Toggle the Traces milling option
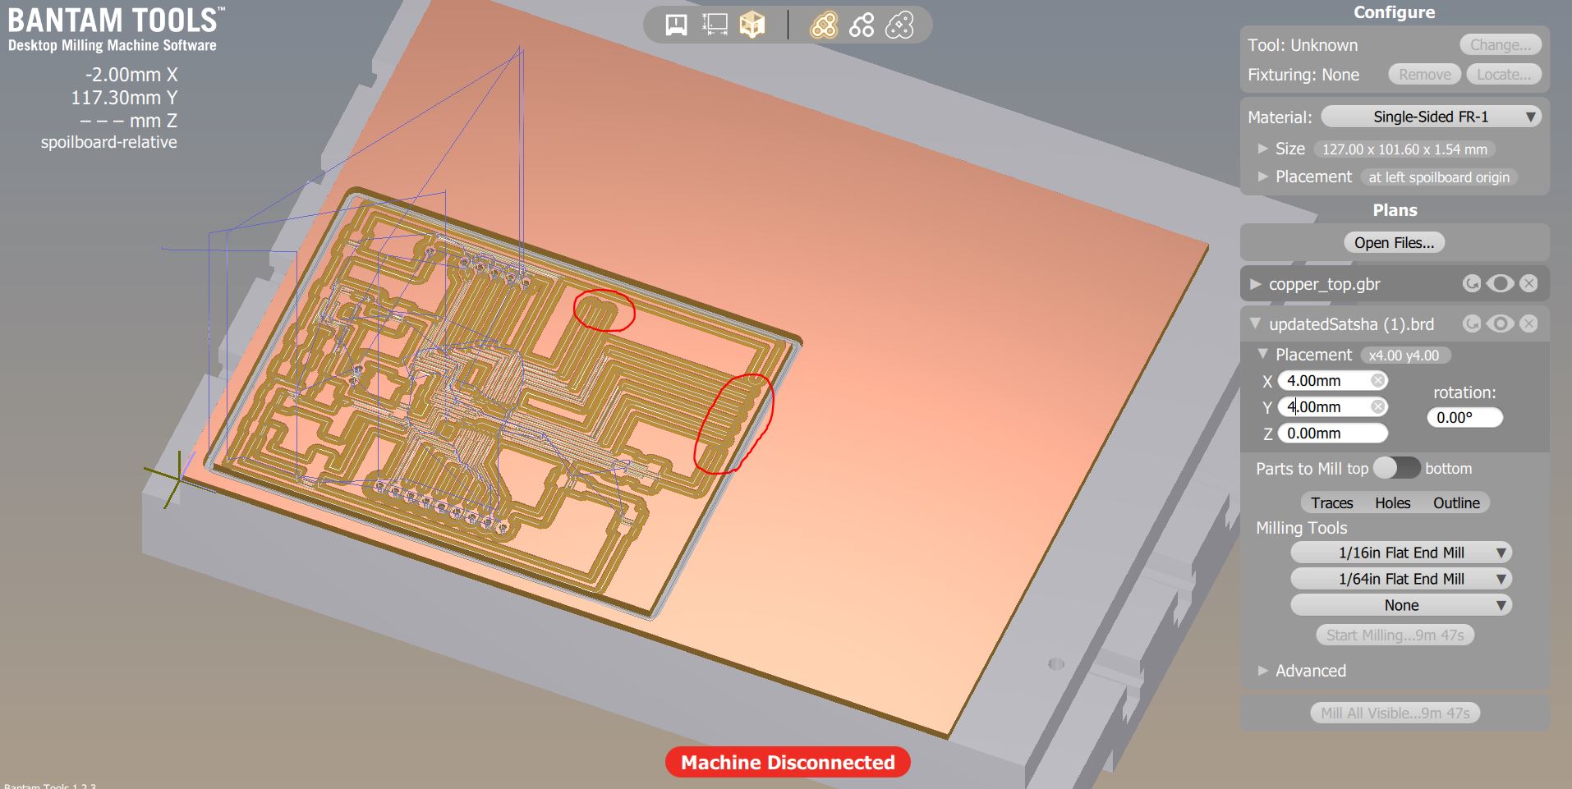1572x789 pixels. 1331,502
